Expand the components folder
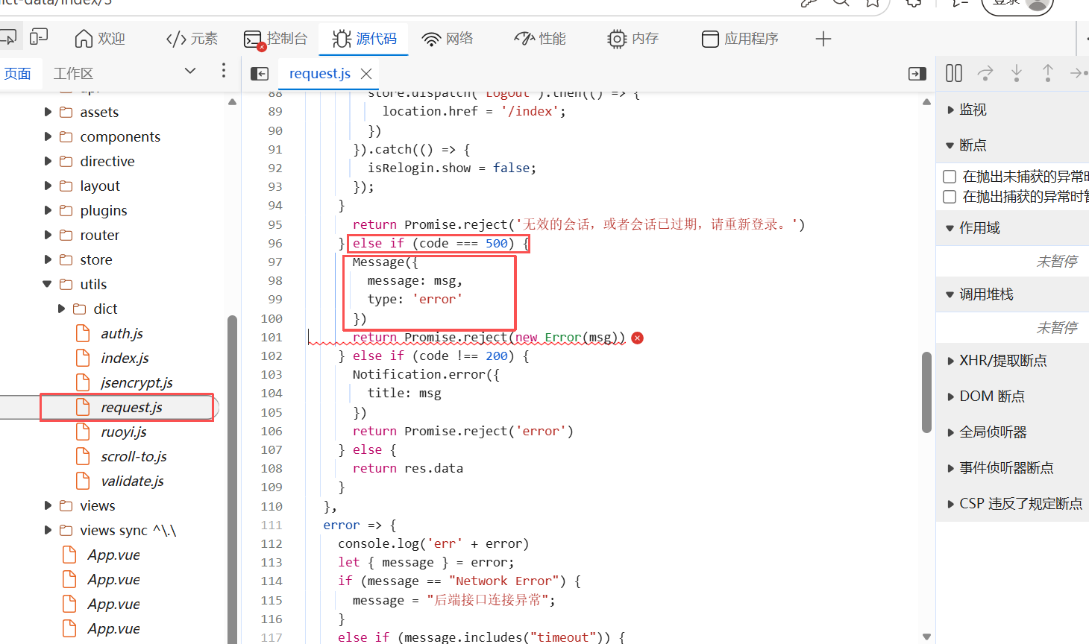Image resolution: width=1089 pixels, height=644 pixels. 48,137
